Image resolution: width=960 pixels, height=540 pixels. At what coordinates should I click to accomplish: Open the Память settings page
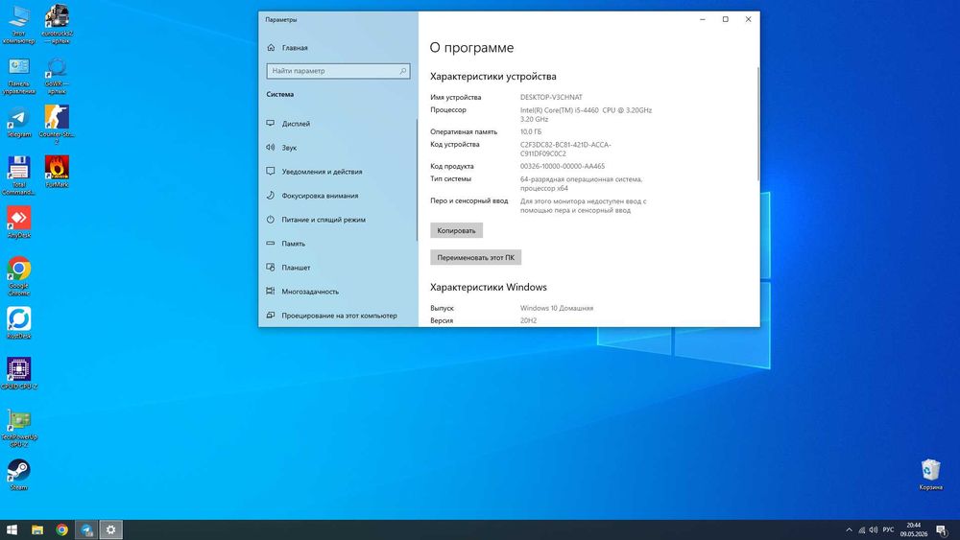[x=339, y=244]
